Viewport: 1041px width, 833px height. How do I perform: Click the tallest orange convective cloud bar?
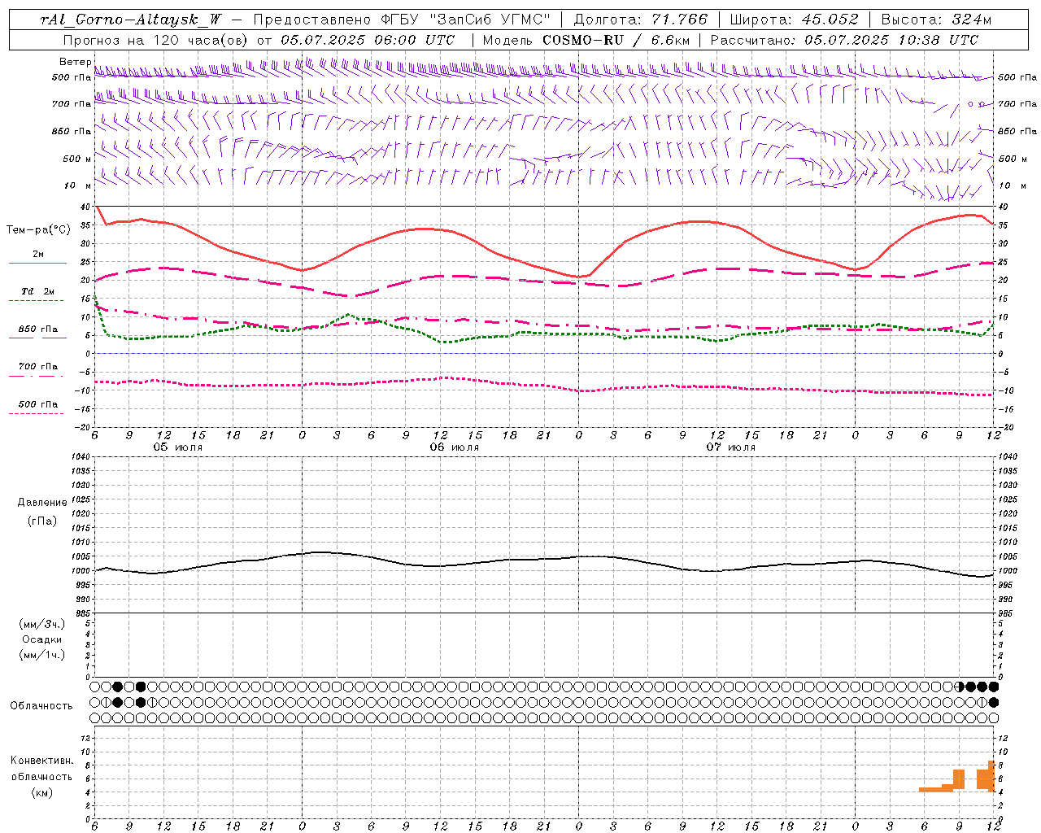click(x=991, y=776)
